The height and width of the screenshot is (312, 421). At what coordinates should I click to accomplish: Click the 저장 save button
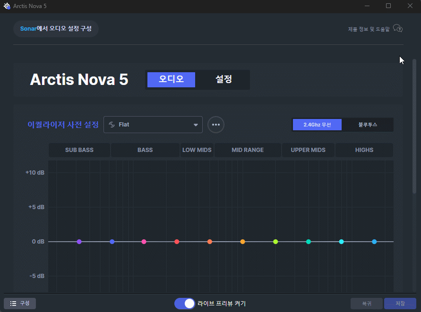pos(400,304)
